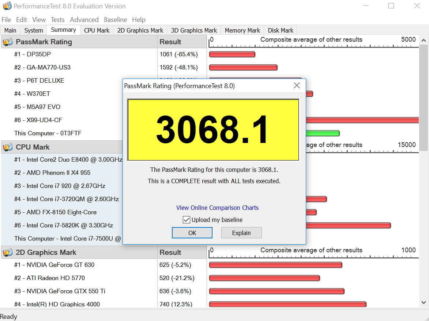This screenshot has width=429, height=321.
Task: Switch to the System tab
Action: click(x=34, y=30)
